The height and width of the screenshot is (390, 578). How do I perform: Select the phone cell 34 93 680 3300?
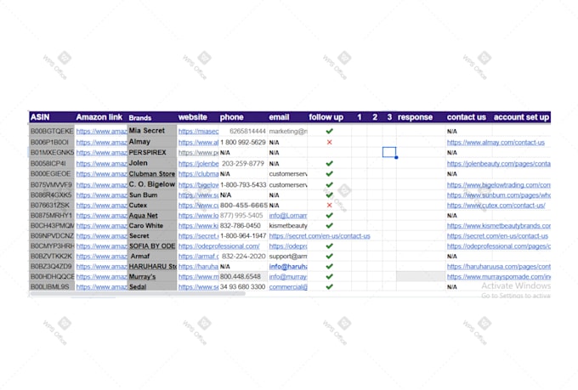242,287
